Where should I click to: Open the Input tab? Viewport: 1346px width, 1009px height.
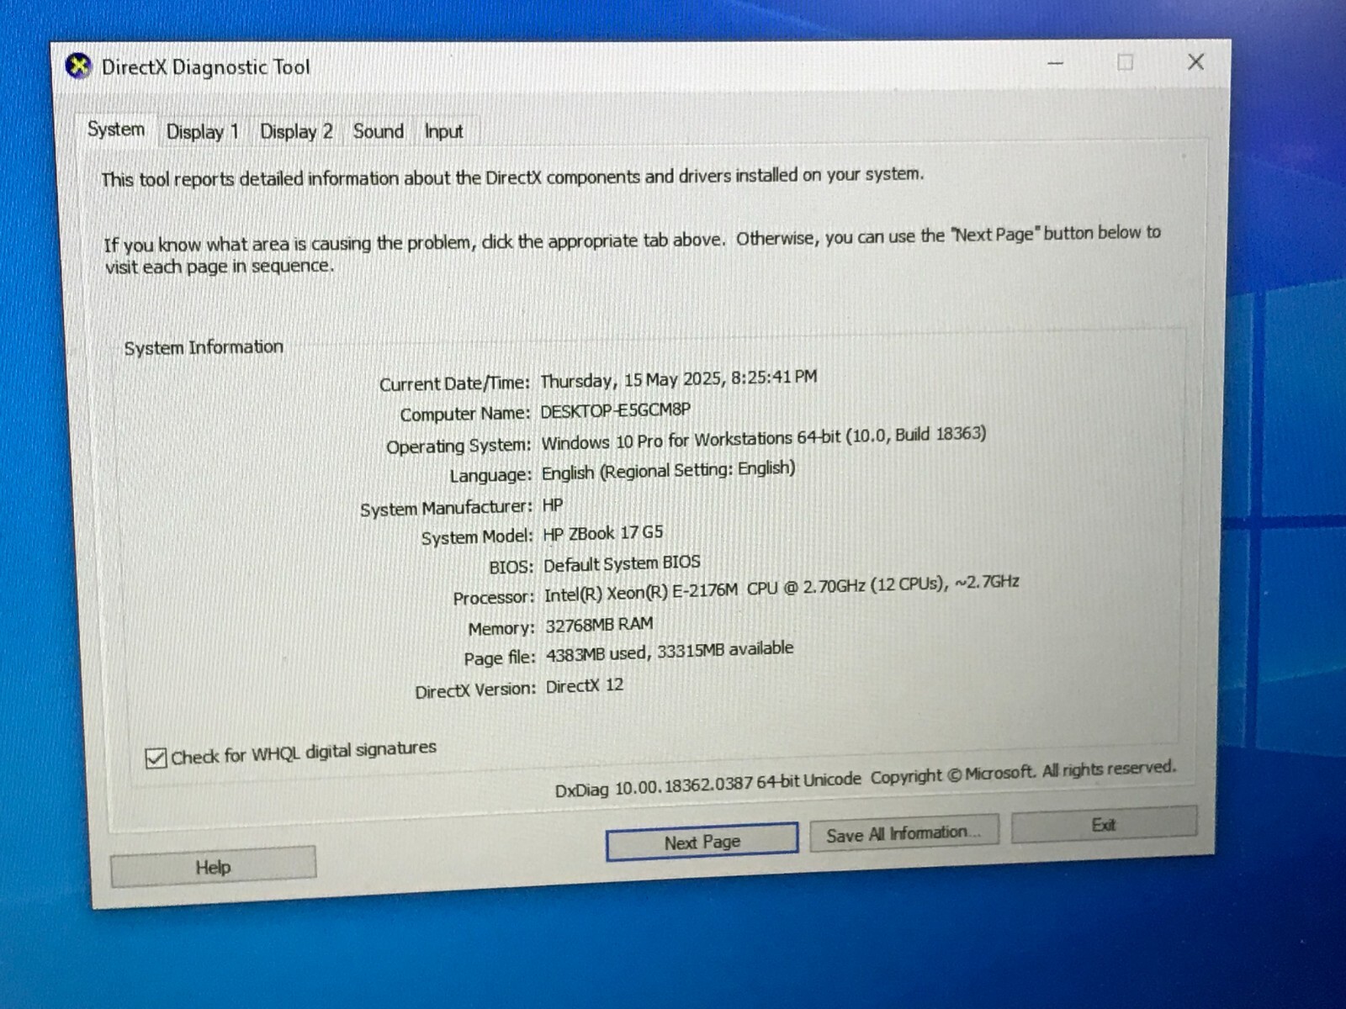point(443,131)
